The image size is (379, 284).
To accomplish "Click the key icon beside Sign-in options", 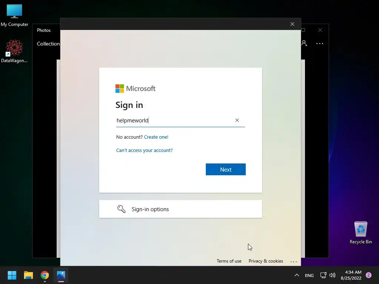I will coord(121,209).
